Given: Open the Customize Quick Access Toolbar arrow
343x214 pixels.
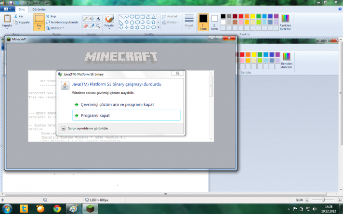Looking at the screenshot, I should coord(27,3).
